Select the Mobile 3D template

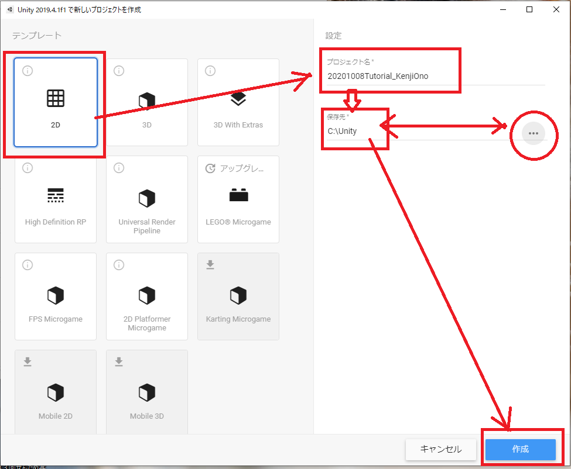[x=147, y=392]
